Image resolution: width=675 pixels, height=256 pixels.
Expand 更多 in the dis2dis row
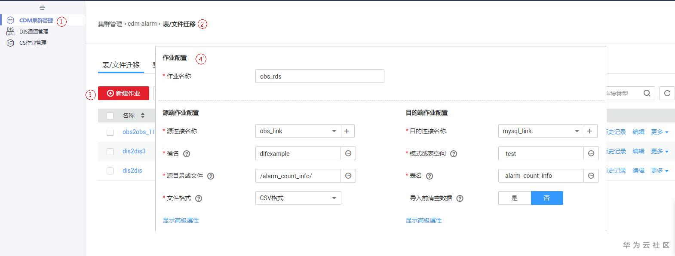[x=660, y=171]
